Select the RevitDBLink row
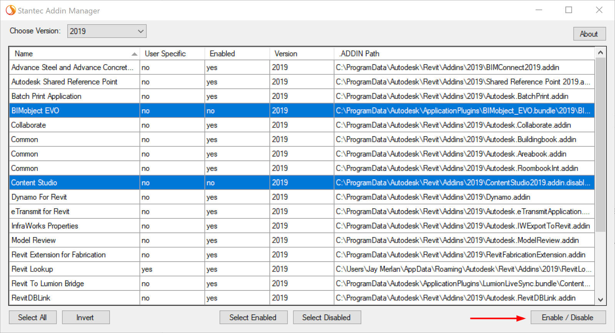 click(x=302, y=298)
